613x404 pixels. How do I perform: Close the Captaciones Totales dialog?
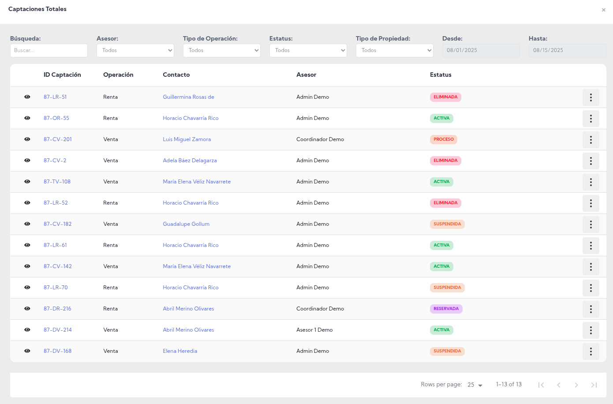[x=603, y=10]
